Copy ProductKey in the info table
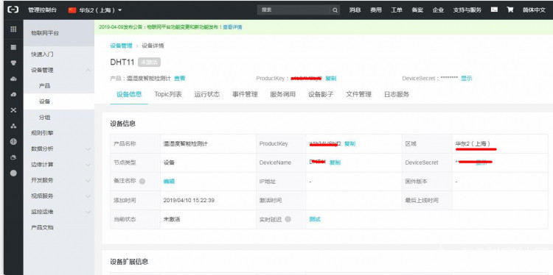Screen dimensions: 553x275 pos(349,143)
